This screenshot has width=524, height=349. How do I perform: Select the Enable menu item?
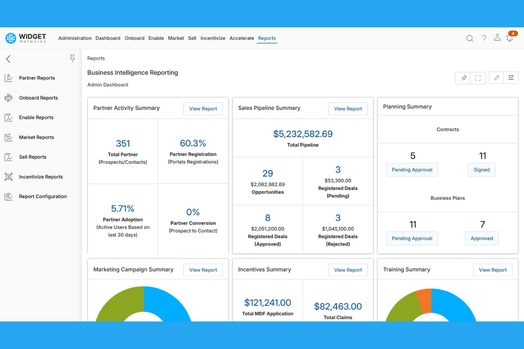[x=156, y=38]
